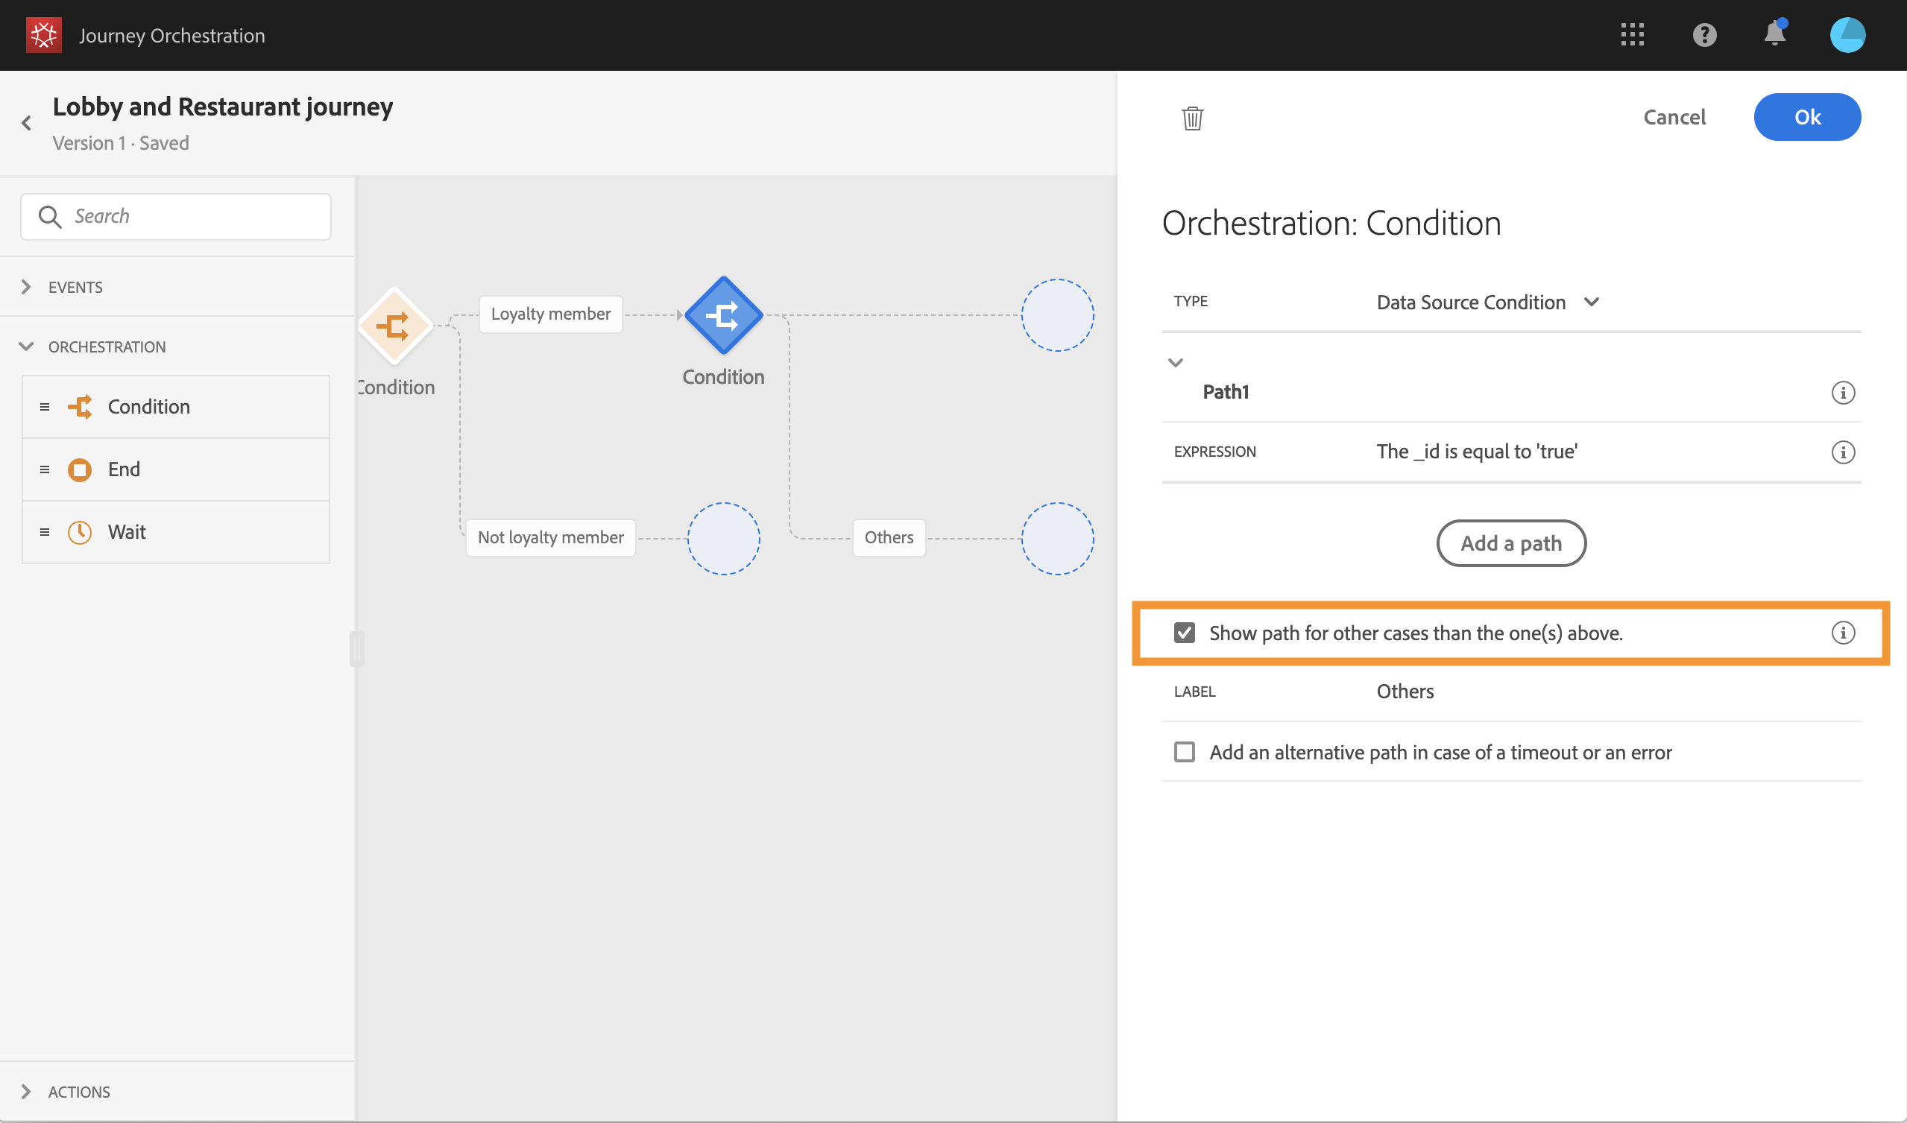Click the info icon next to Path1
The image size is (1907, 1123).
(1842, 393)
